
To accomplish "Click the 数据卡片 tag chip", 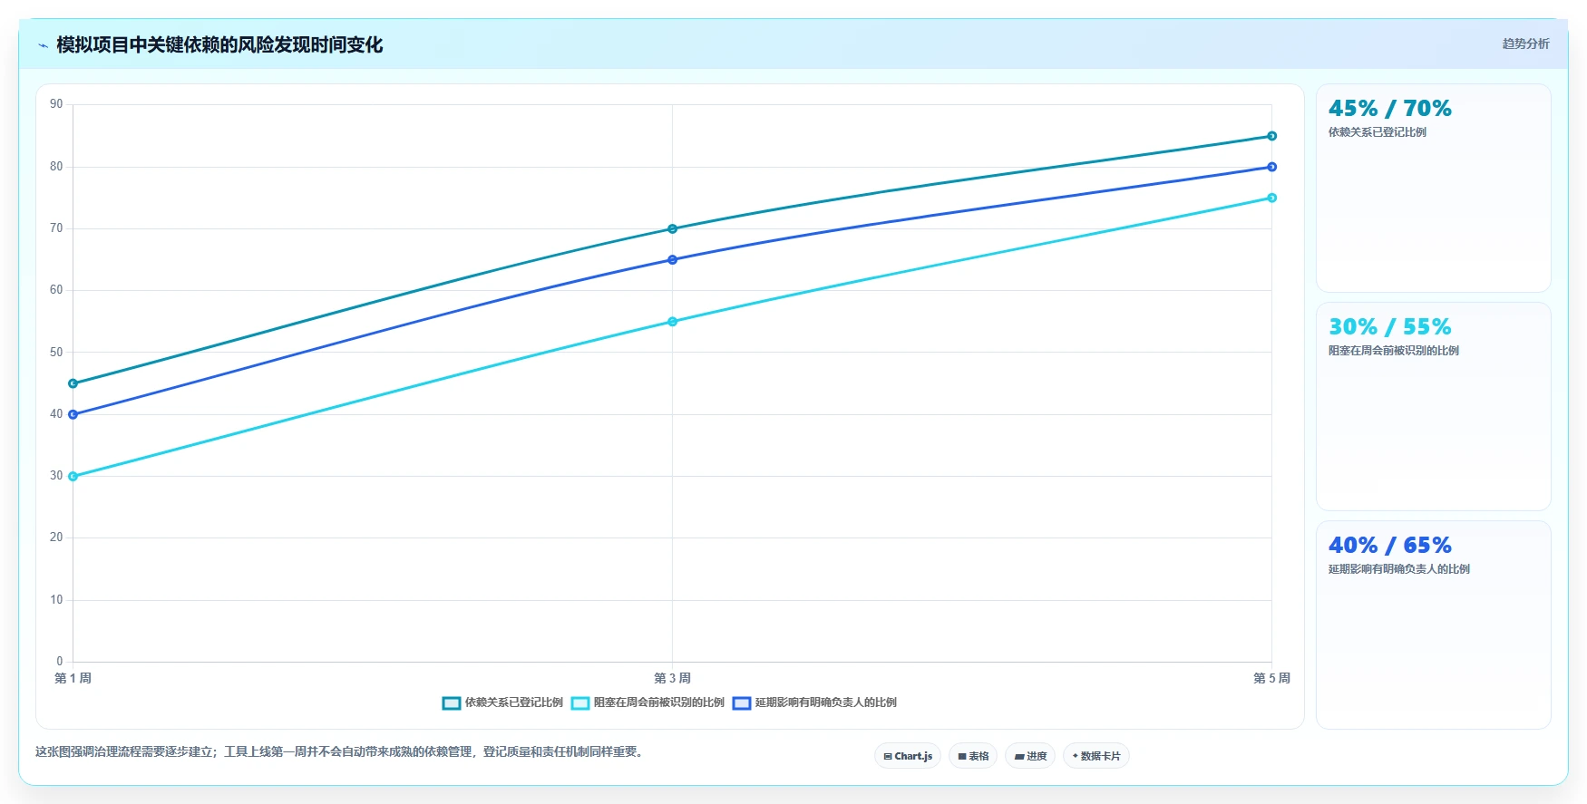I will click(x=1096, y=756).
